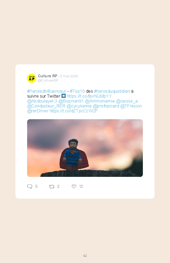Open the 5 mai 2020 timestamp
170x263 pixels.
click(x=69, y=76)
